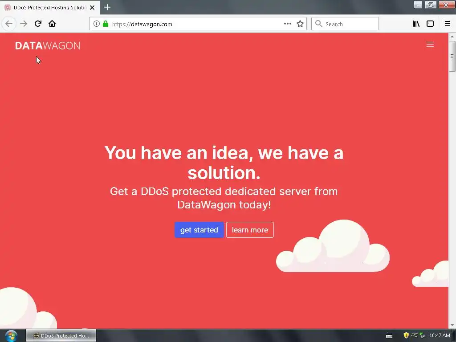Click the page vertical scrollbar thumb
The image size is (456, 342).
click(x=452, y=56)
